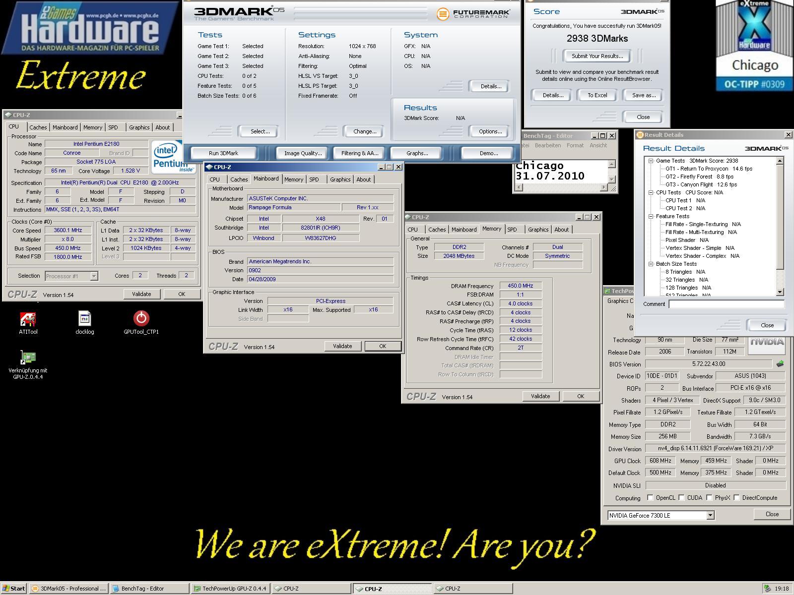
Task: Toggle the CUDA checkbox in GPU-Z
Action: tap(681, 498)
